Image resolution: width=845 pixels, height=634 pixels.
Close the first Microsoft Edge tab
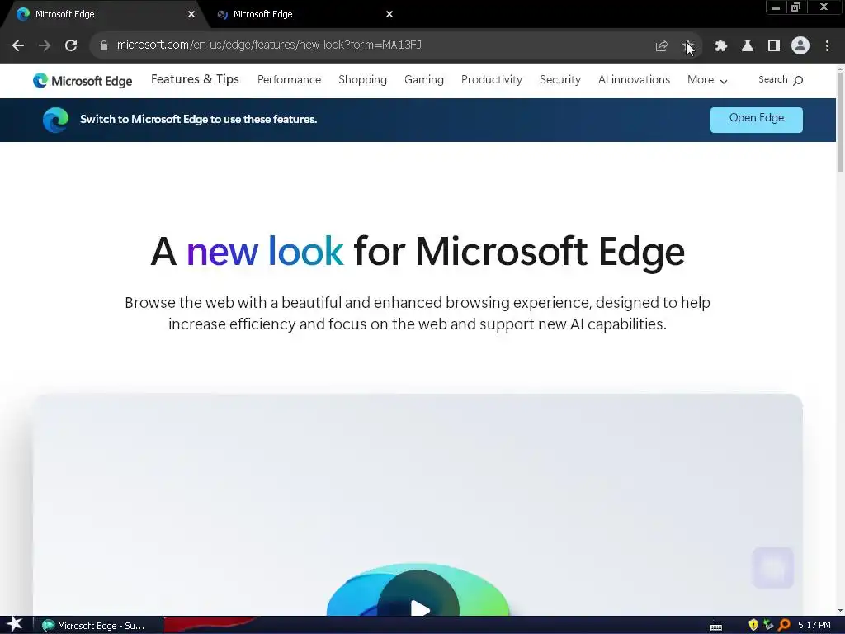click(x=191, y=14)
